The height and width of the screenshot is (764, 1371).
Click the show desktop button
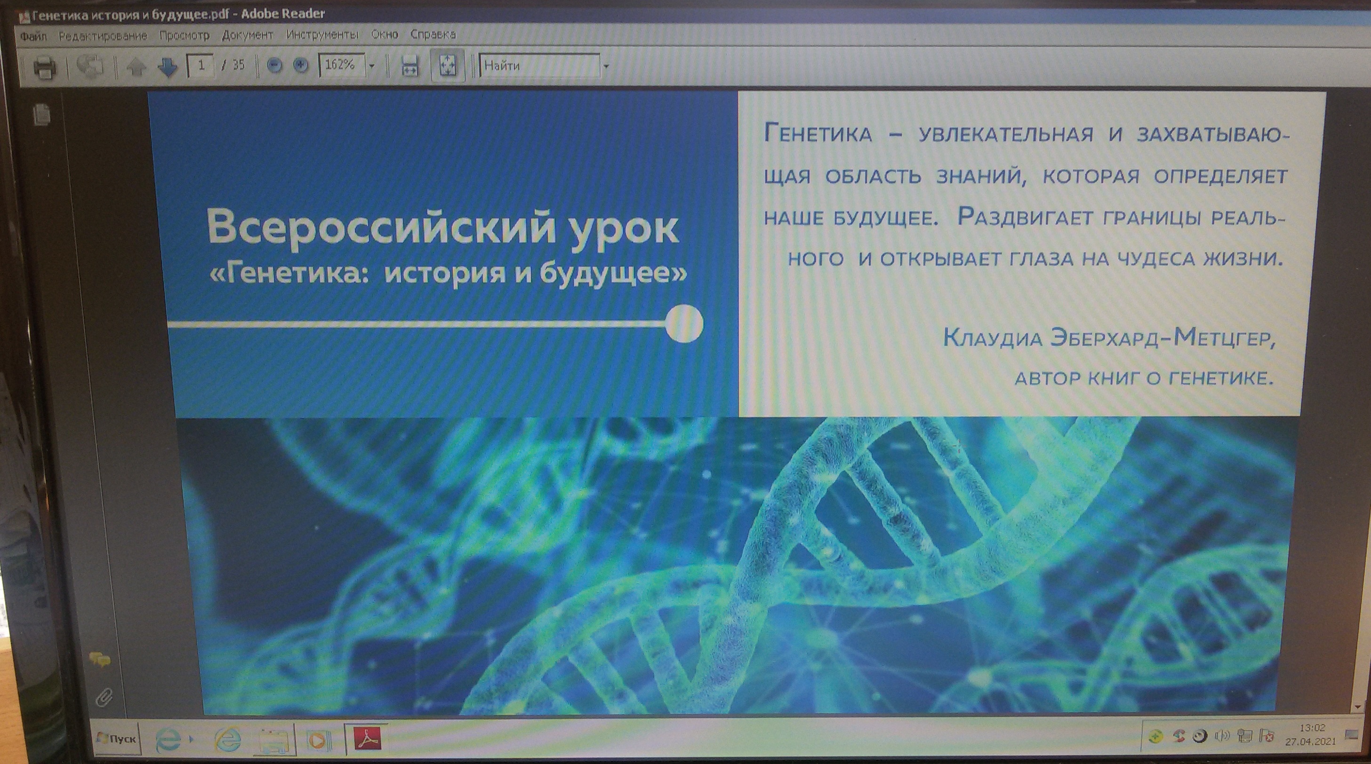click(x=1351, y=736)
